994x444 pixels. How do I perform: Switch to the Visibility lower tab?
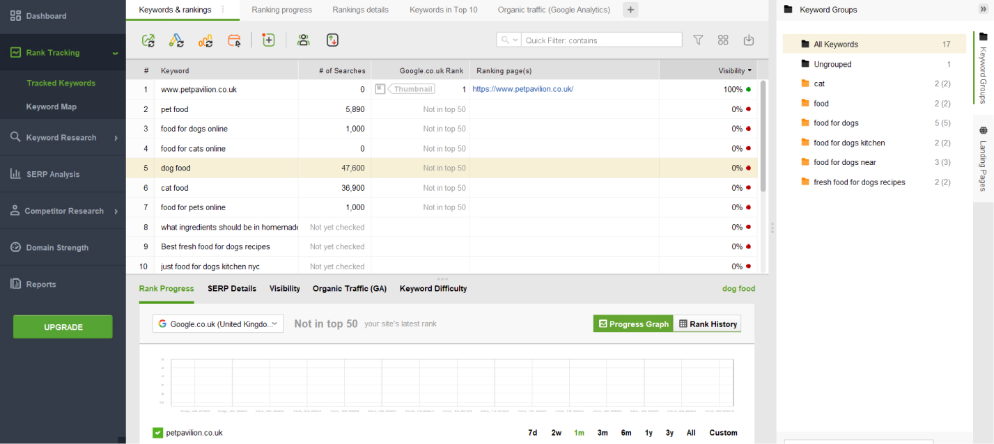click(285, 289)
